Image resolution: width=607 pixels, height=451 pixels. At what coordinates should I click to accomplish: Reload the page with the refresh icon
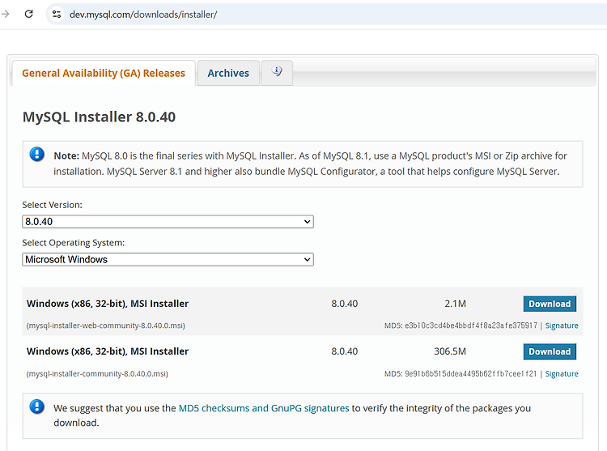click(x=28, y=15)
